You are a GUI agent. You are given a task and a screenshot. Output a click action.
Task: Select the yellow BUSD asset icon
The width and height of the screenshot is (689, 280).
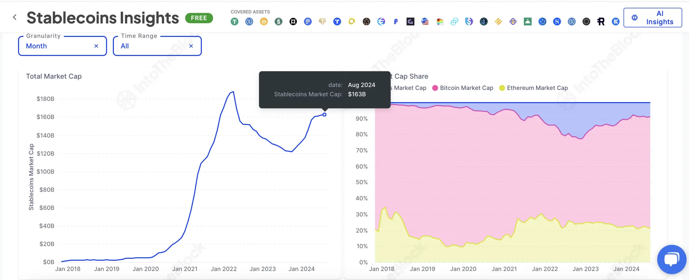click(498, 22)
